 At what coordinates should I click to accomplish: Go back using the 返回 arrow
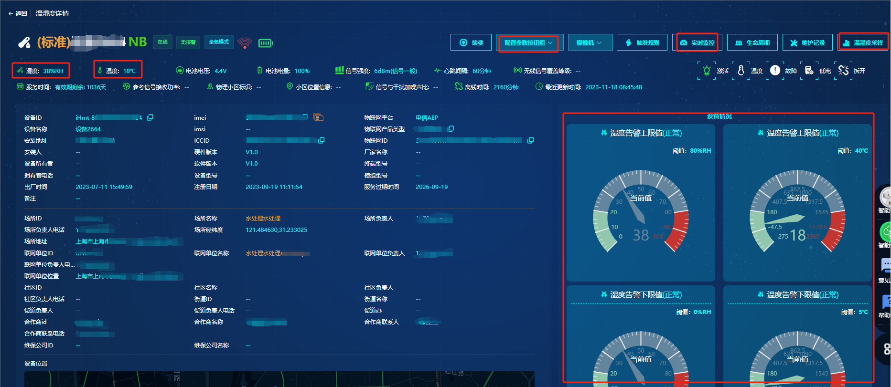coord(18,13)
